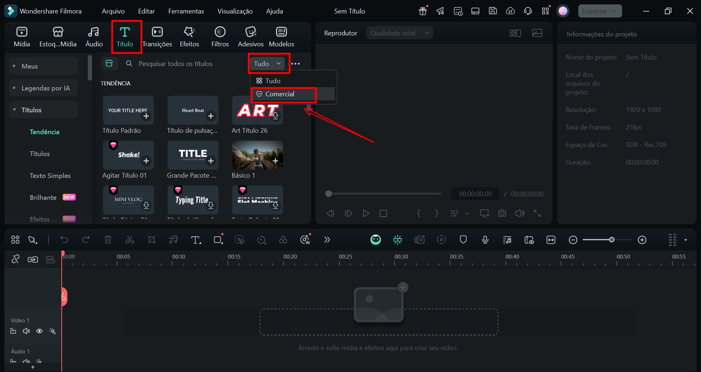Open the Qualidade total dropdown

[x=400, y=33]
